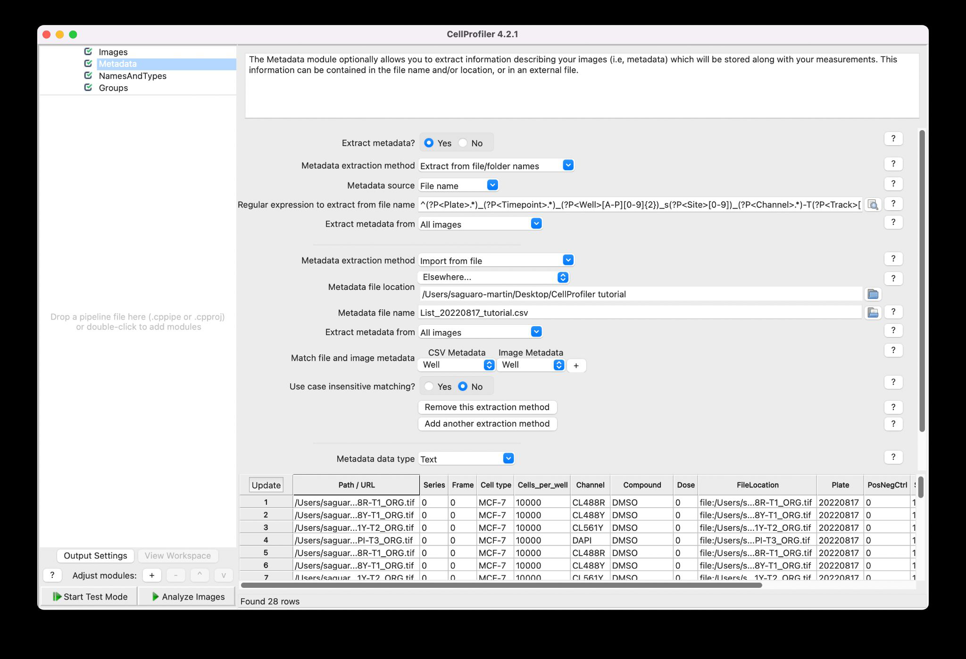966x659 pixels.
Task: Click the metadata file name field
Action: (x=640, y=313)
